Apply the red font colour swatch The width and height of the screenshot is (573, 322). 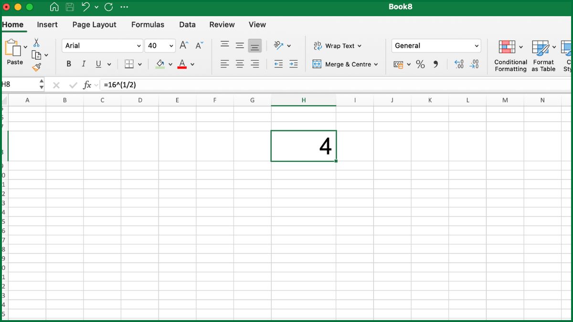click(x=182, y=64)
